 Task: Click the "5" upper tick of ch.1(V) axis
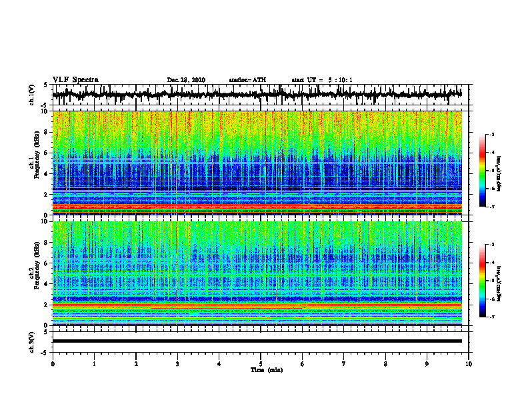pos(46,85)
